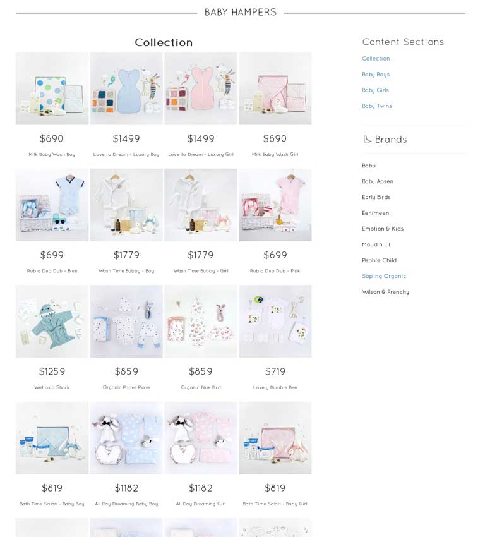
Task: Jump to Baby Girls section
Action: 376,90
